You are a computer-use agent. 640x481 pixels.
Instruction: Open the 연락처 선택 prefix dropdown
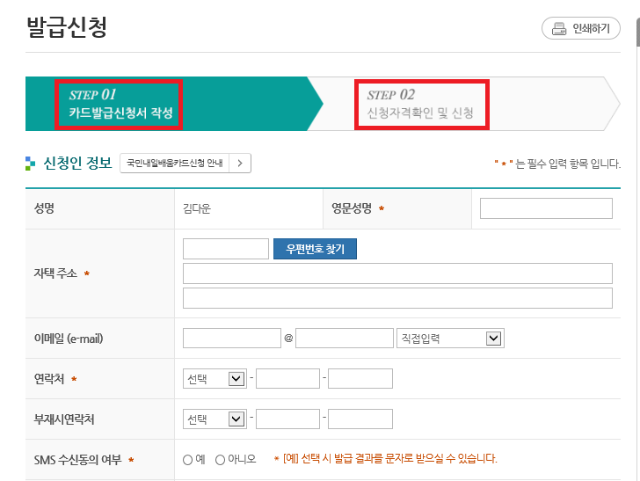(x=215, y=378)
